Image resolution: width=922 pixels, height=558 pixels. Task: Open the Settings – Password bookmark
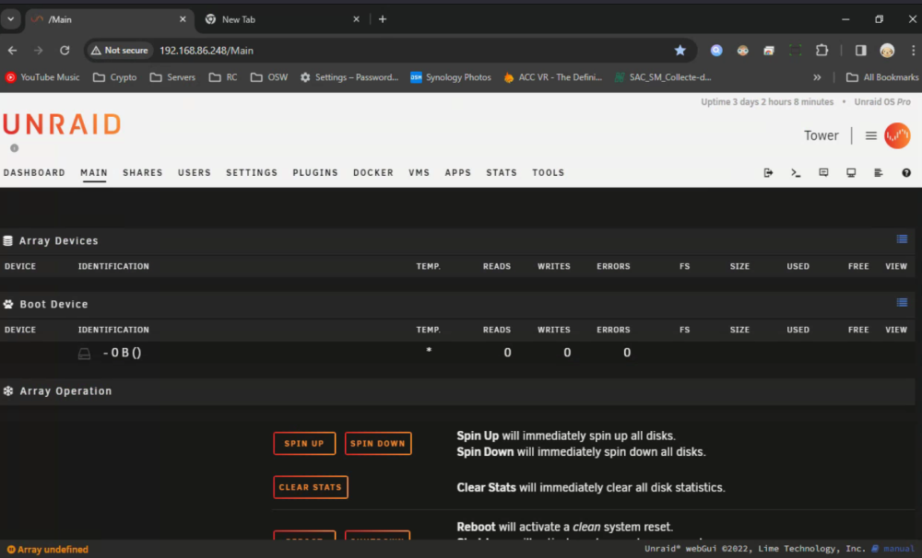349,77
